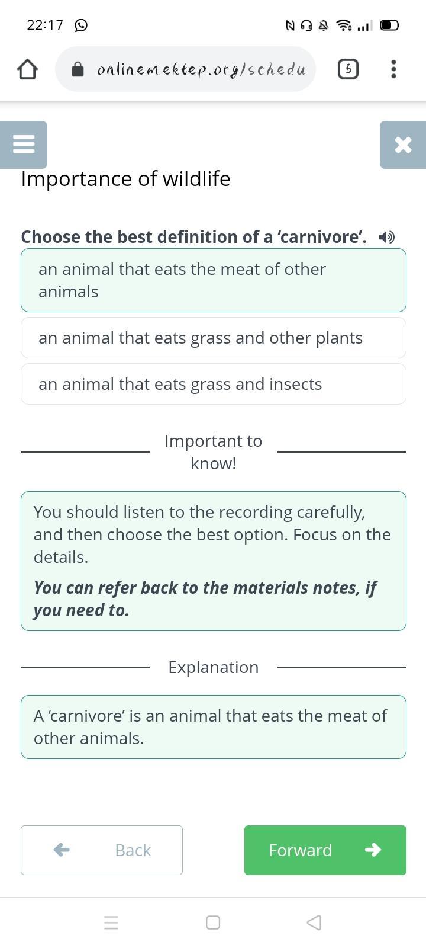426x948 pixels.
Task: Select answer 'eats grass and insects'
Action: point(213,384)
